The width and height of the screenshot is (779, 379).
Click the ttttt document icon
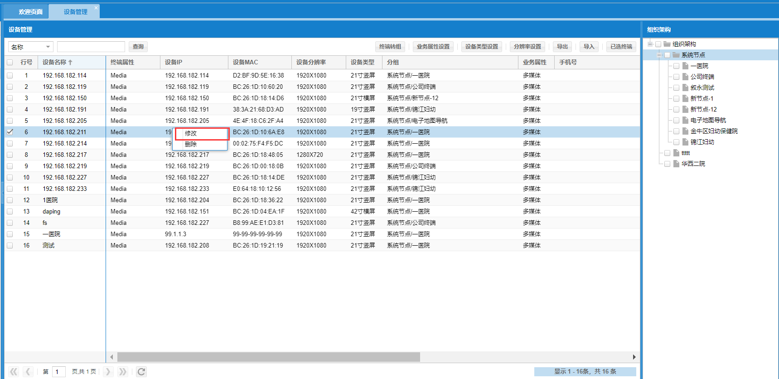point(676,153)
